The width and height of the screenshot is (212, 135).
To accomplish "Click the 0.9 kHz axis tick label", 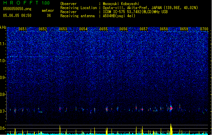I will 3,78.
